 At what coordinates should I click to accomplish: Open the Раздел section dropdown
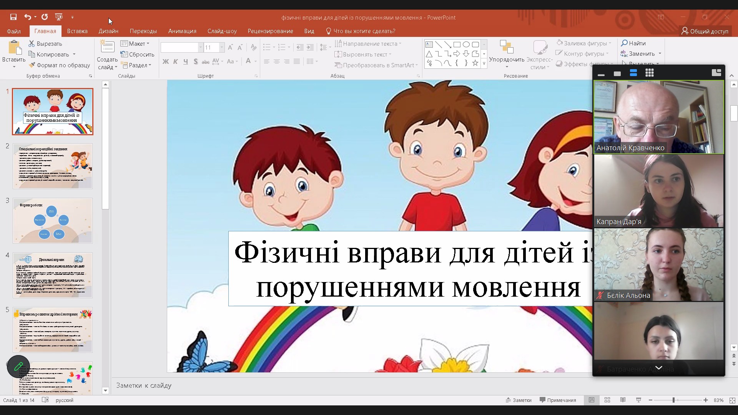136,65
